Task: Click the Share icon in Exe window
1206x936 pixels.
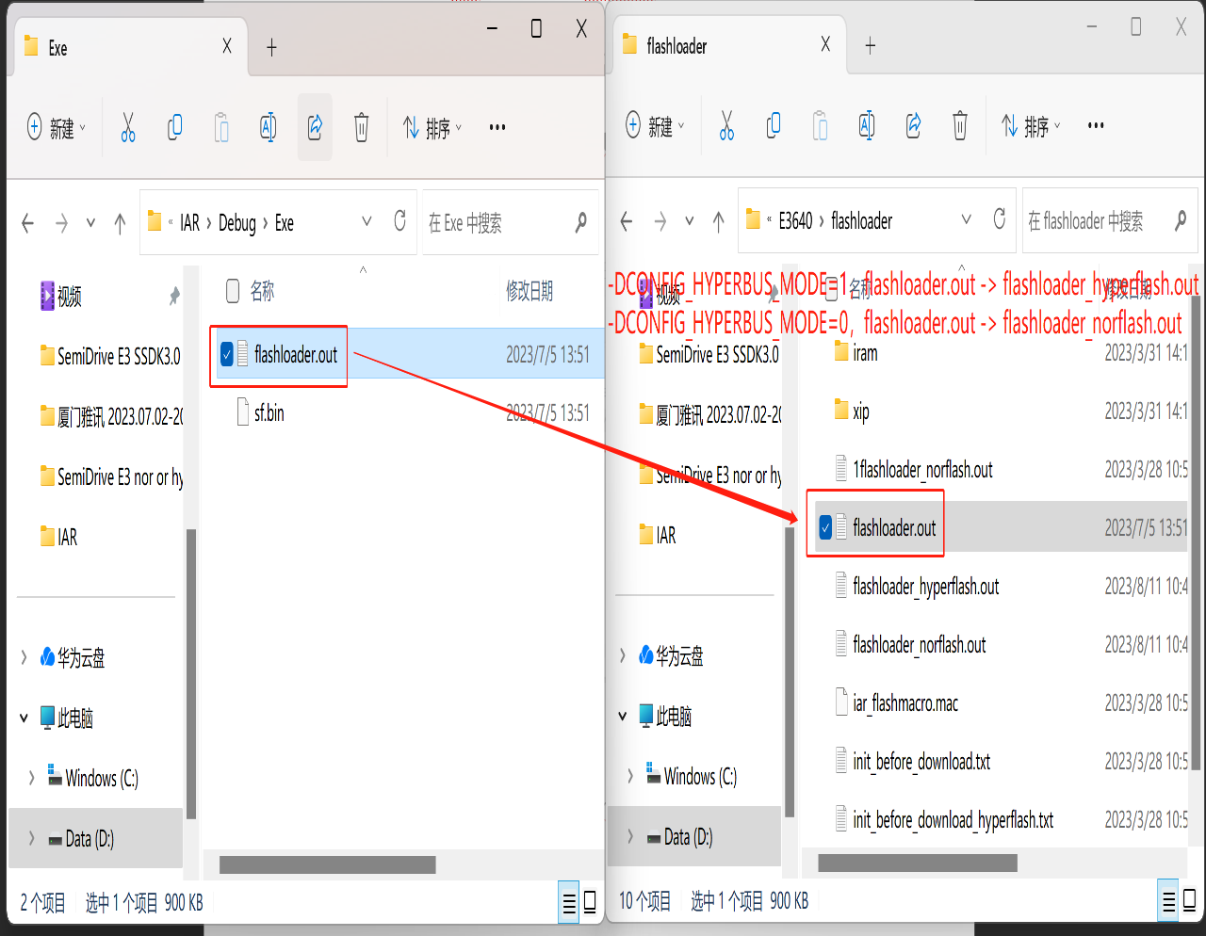Action: [315, 127]
